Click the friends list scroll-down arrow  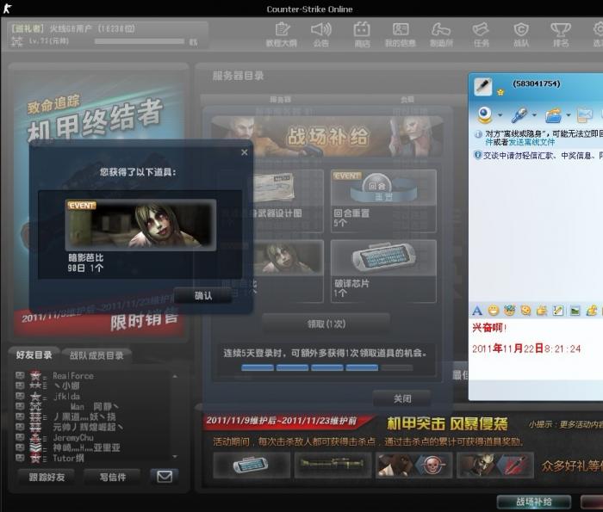tap(175, 457)
